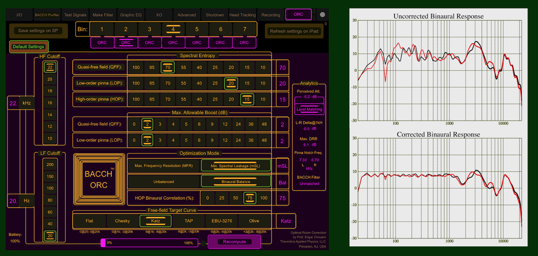
Task: Choose the Unbalanced option
Action: click(164, 182)
